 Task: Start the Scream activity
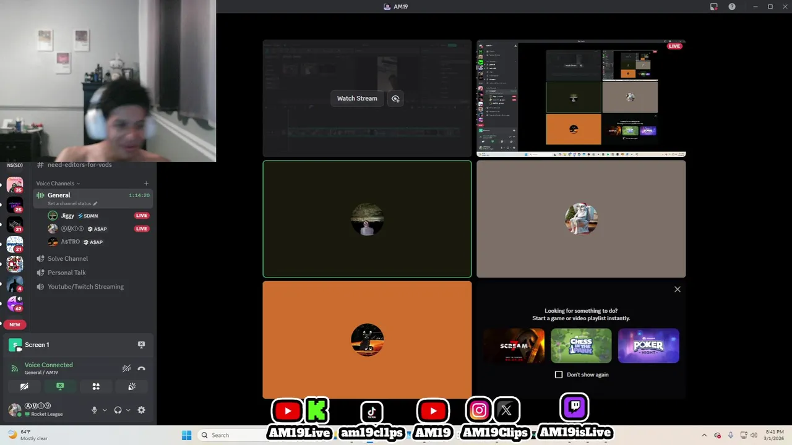click(x=514, y=345)
